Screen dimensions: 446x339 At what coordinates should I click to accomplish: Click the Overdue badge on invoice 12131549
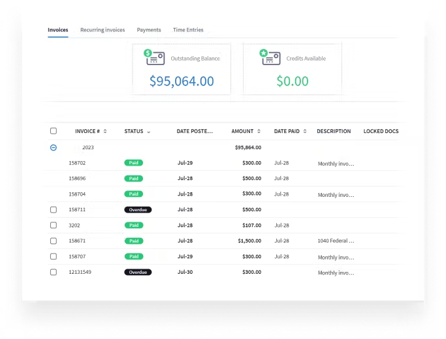138,273
